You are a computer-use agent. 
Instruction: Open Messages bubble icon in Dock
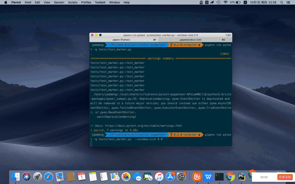tap(137, 177)
